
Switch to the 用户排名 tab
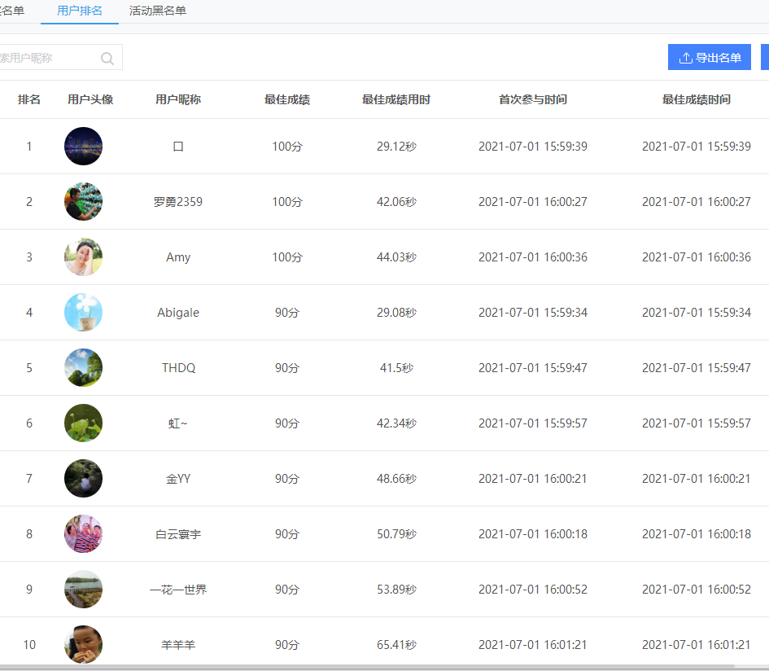(x=80, y=11)
